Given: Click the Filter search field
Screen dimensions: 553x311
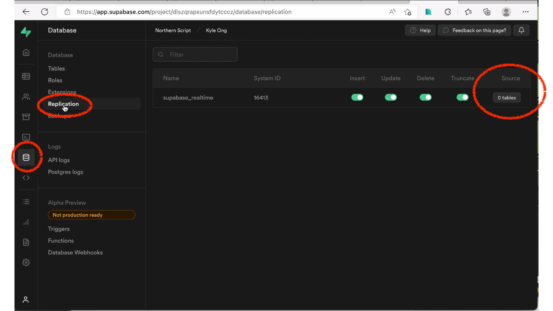Looking at the screenshot, I should 195,55.
